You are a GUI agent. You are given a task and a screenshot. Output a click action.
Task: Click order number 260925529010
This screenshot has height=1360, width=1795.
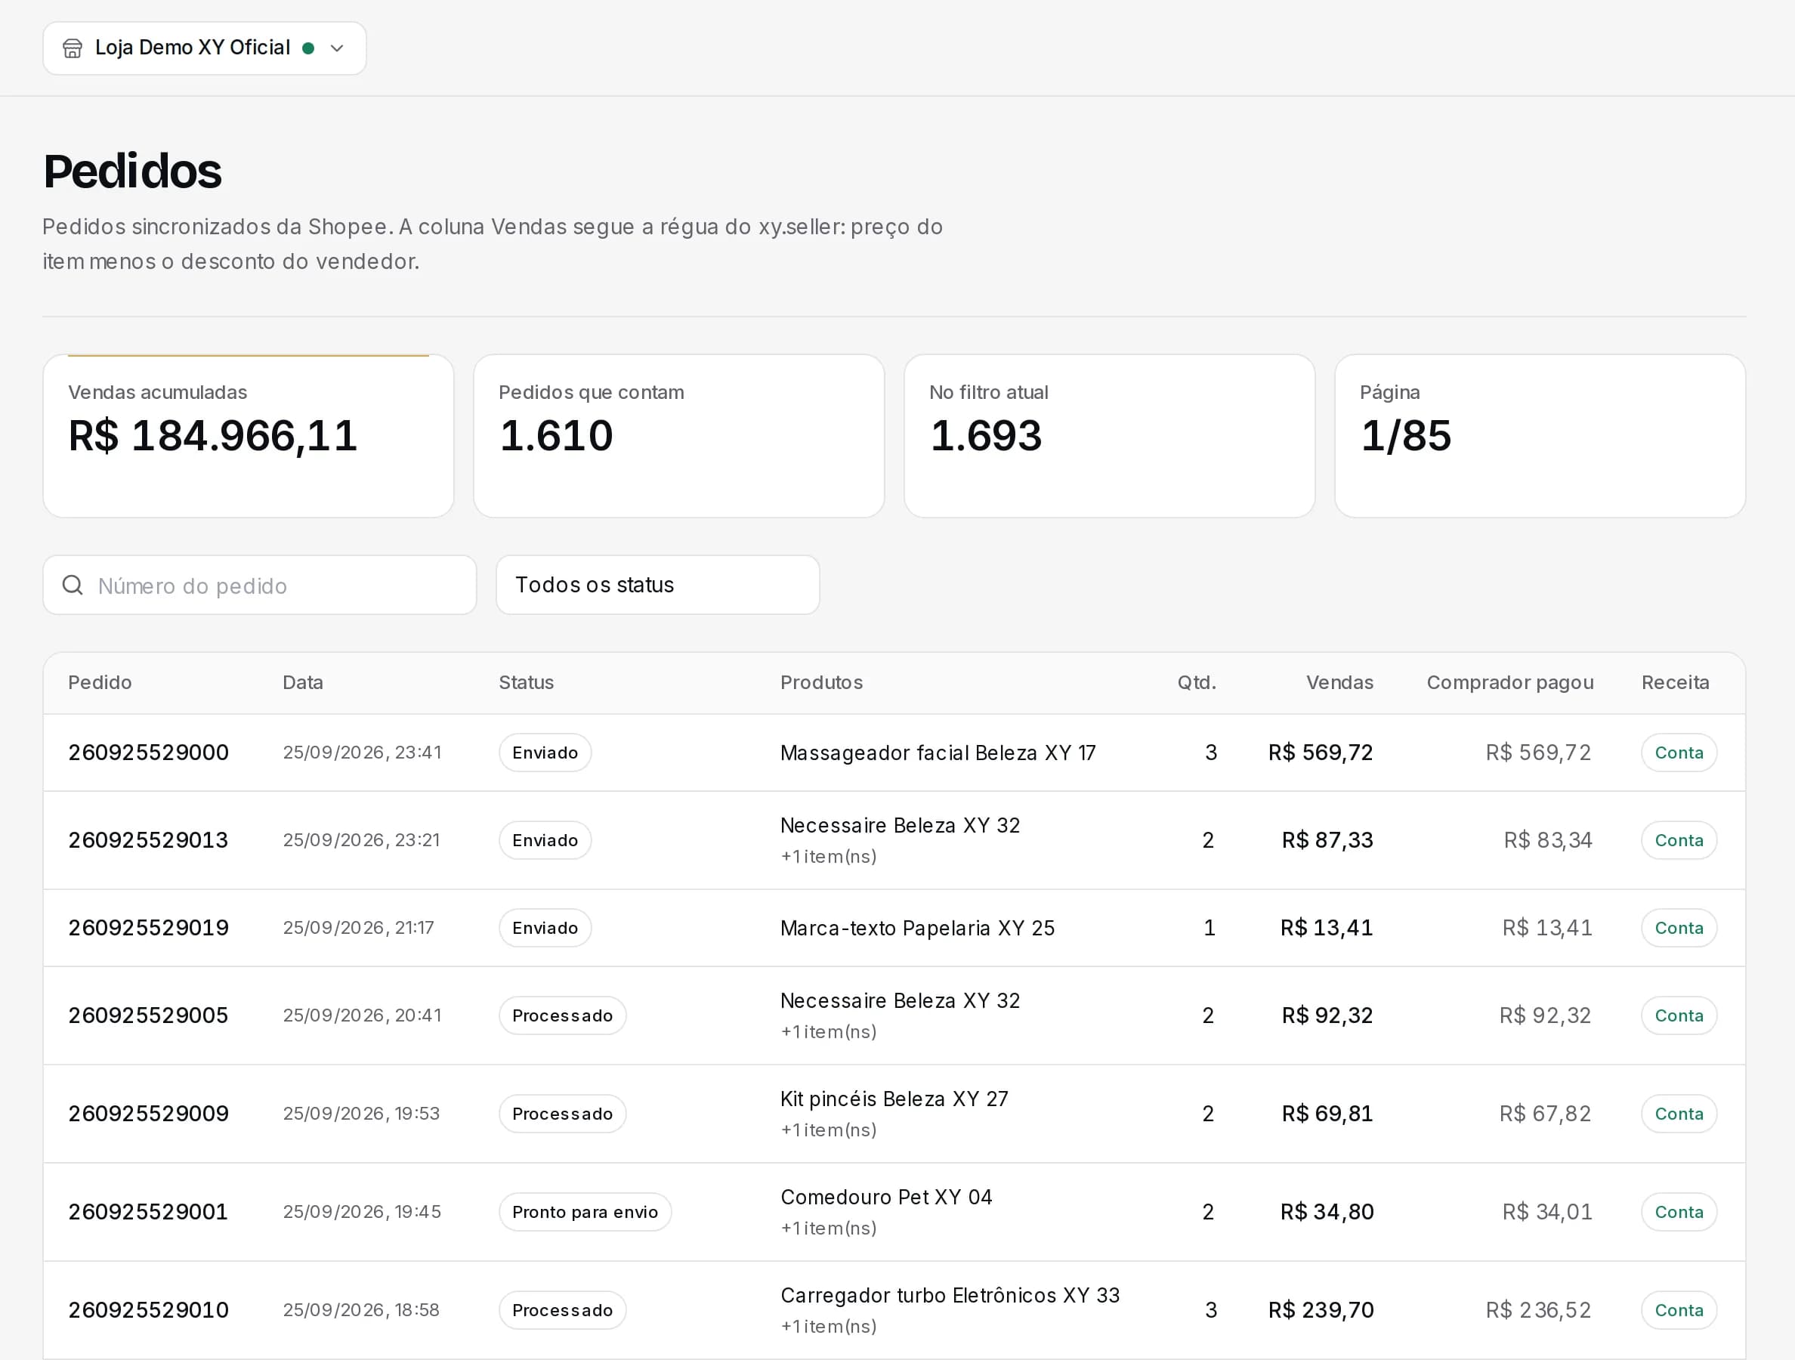[x=149, y=1310]
